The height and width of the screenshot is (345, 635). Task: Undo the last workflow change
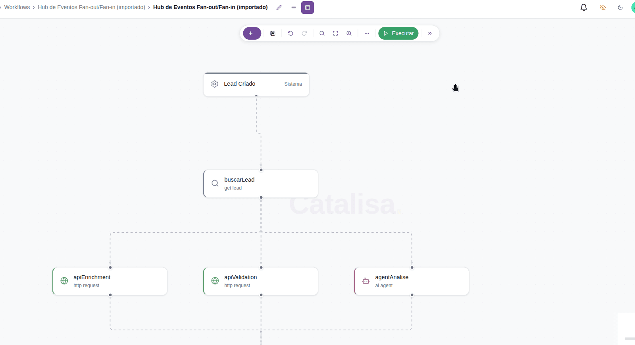coord(291,33)
